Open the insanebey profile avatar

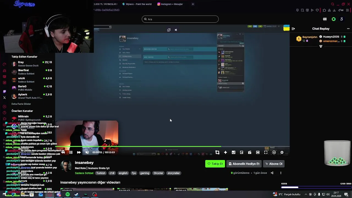point(66,166)
